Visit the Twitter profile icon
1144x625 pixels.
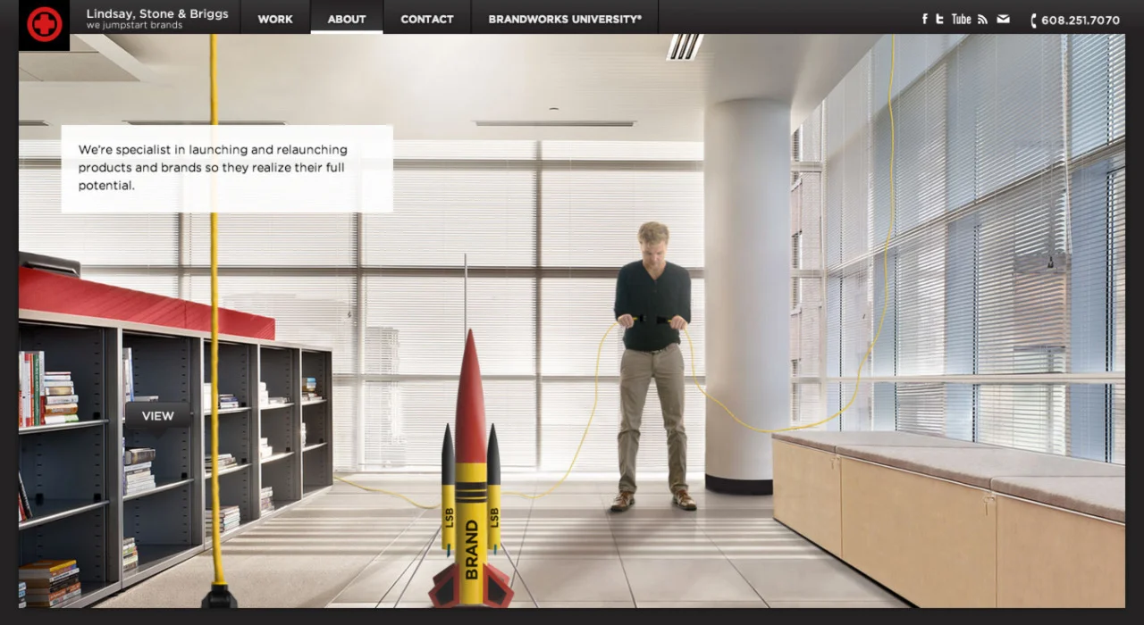coord(939,19)
